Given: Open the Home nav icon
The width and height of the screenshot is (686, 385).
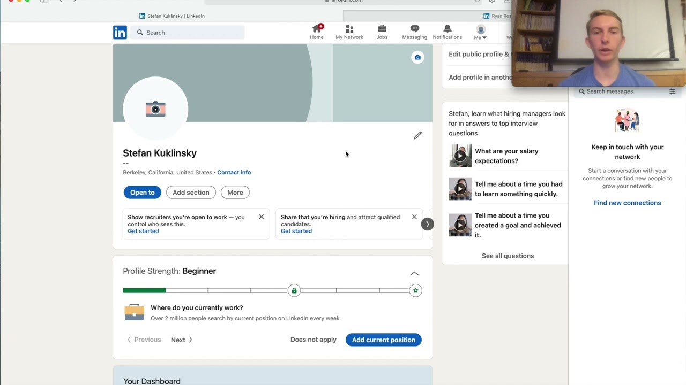Looking at the screenshot, I should 317,32.
